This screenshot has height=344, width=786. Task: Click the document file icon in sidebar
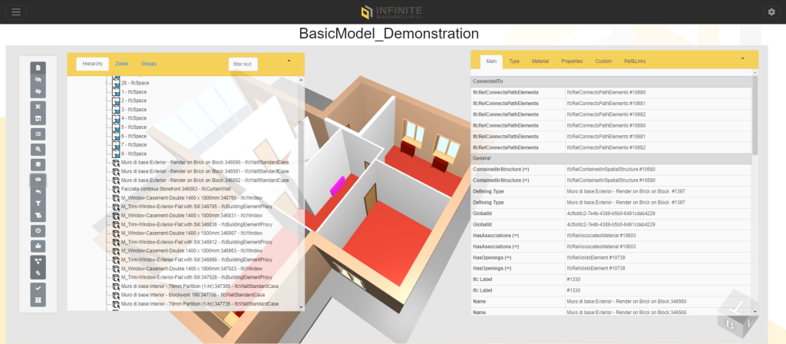pyautogui.click(x=38, y=68)
